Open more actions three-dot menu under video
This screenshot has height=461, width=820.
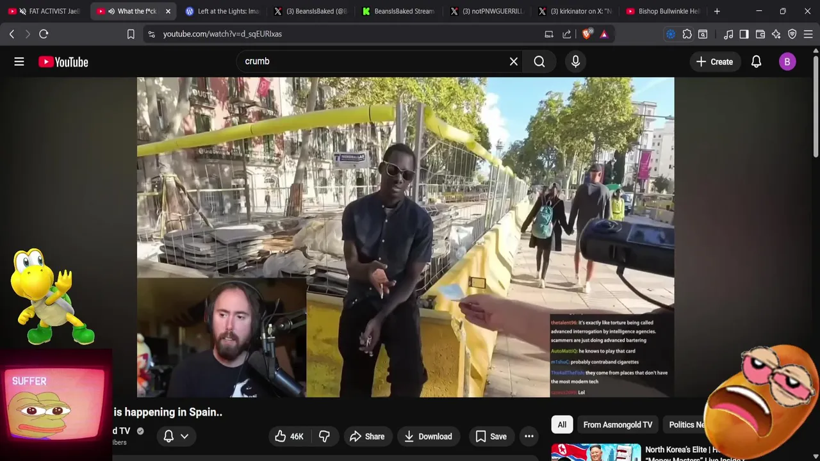[529, 437]
